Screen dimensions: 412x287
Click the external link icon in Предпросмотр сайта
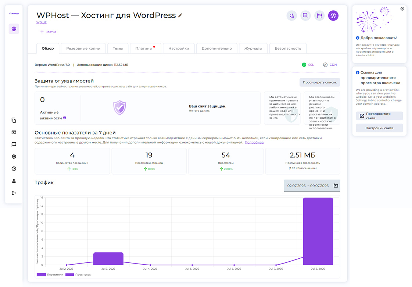point(362,116)
